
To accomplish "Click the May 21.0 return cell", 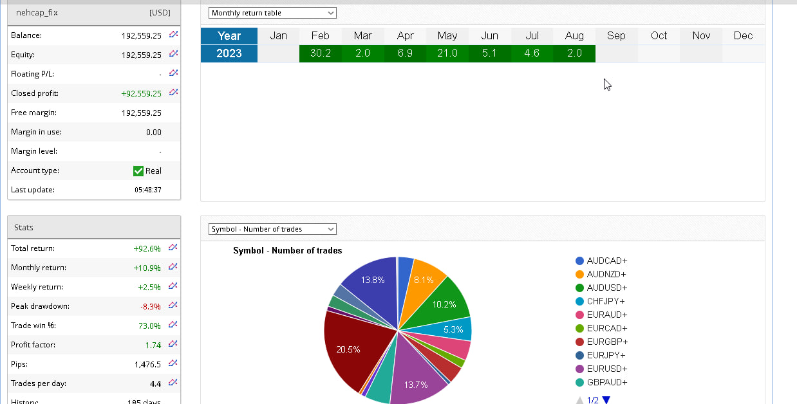I will (447, 53).
